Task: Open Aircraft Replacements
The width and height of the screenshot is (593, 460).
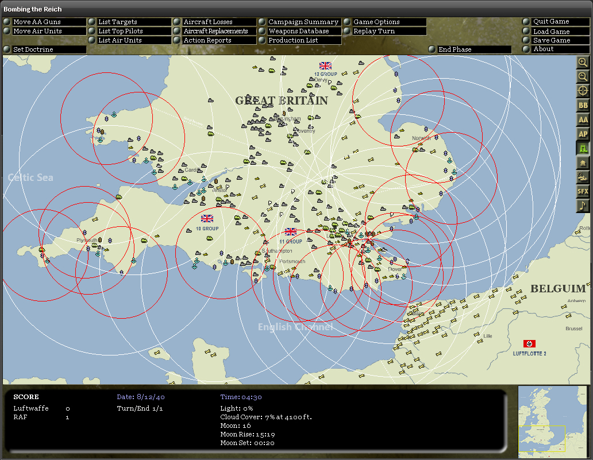Action: pos(215,31)
